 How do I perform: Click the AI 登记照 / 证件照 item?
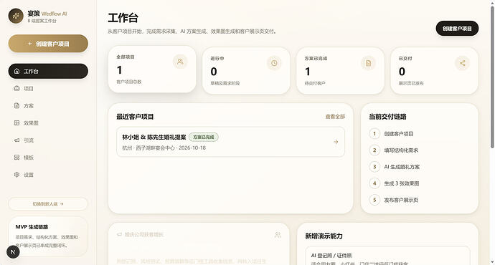click(x=387, y=256)
